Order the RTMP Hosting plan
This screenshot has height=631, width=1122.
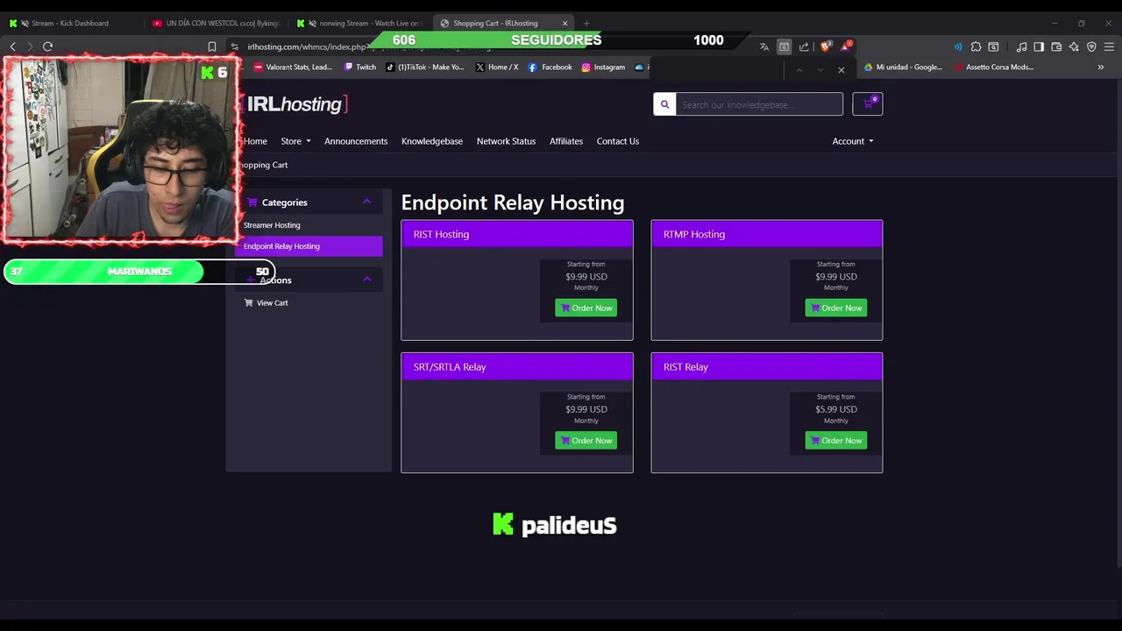[836, 308]
